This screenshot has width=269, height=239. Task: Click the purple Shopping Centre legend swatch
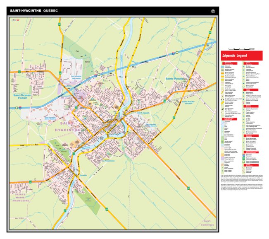(222, 158)
